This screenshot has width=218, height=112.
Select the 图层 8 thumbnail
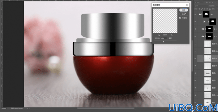point(207,73)
